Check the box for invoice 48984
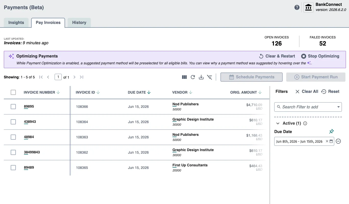Viewport: 349px width, 204px height. click(13, 137)
